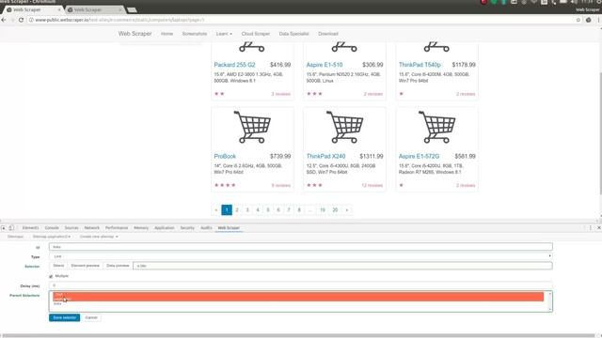This screenshot has height=338, width=602.
Task: Click the Save selector button
Action: 65,317
